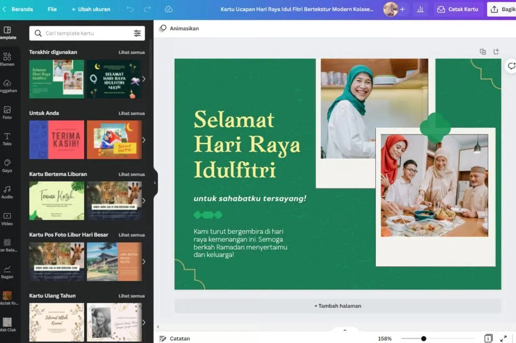The height and width of the screenshot is (343, 516).
Task: Expand Untuk Anda row arrow
Action: [144, 140]
